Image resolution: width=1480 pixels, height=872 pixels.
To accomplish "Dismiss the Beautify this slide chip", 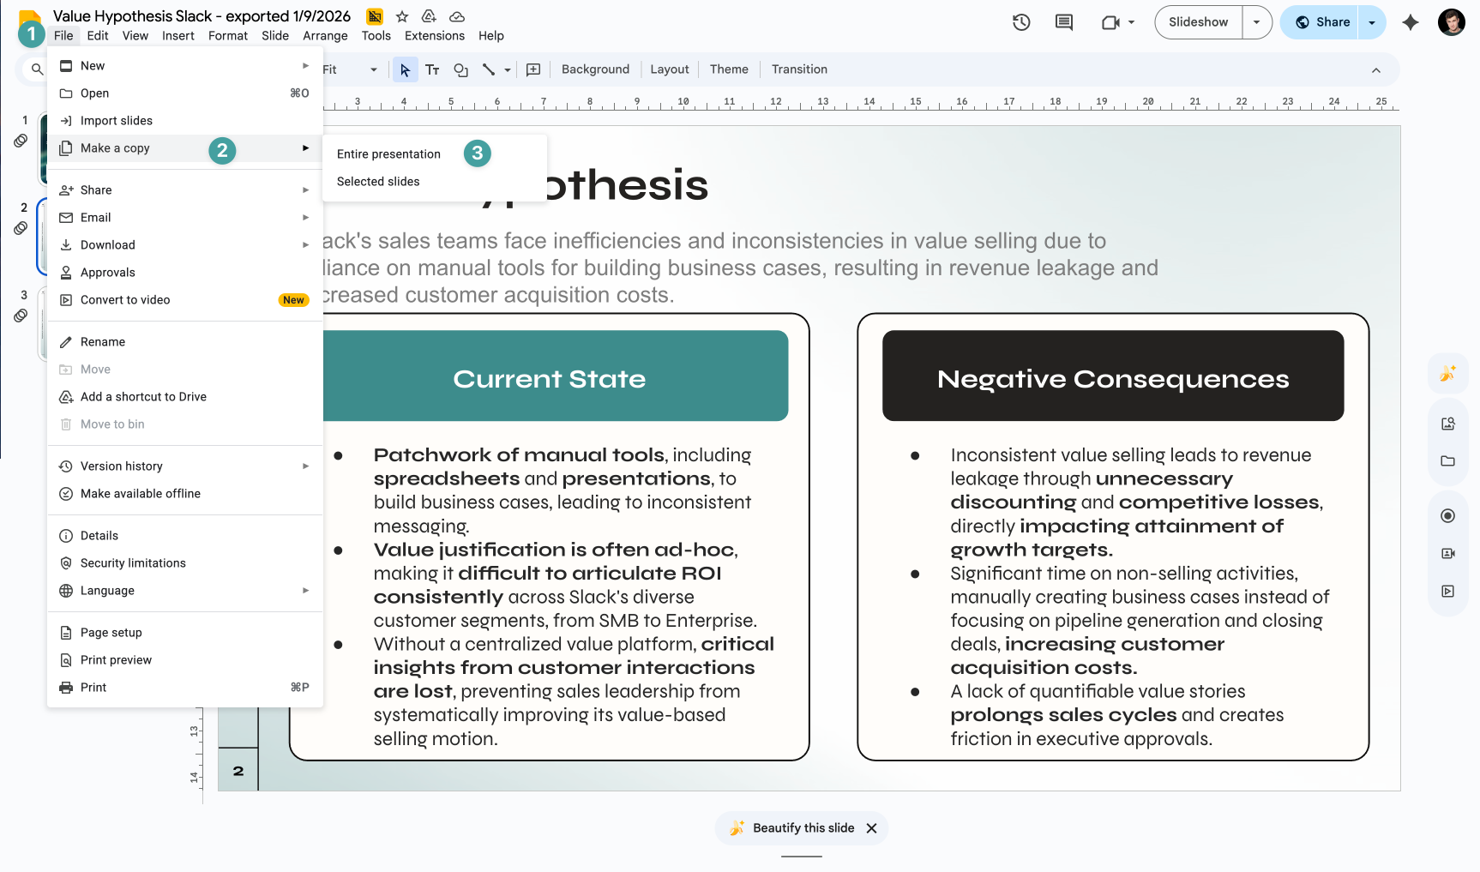I will pyautogui.click(x=871, y=828).
